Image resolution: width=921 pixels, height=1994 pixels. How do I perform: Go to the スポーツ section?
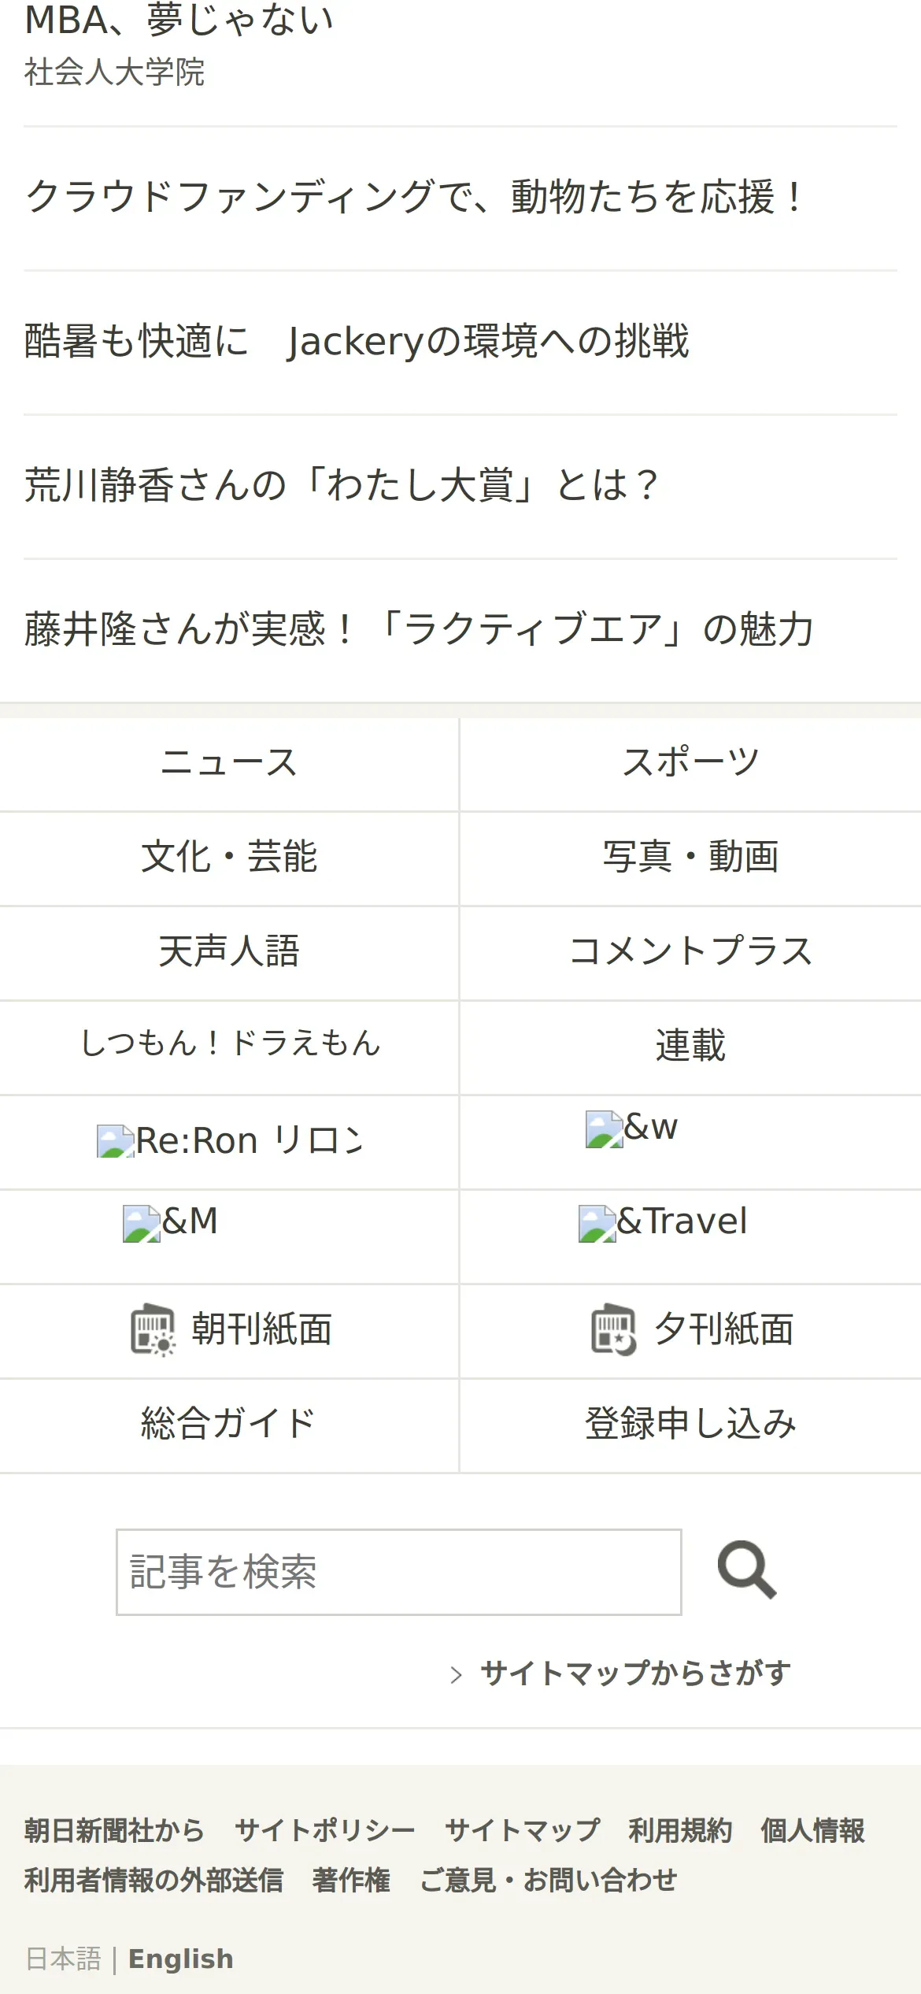pos(690,763)
